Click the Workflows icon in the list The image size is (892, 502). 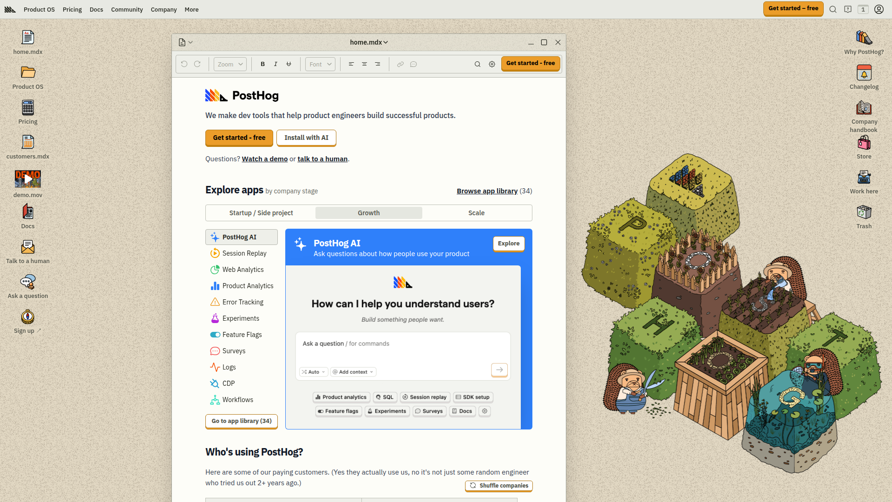(215, 400)
